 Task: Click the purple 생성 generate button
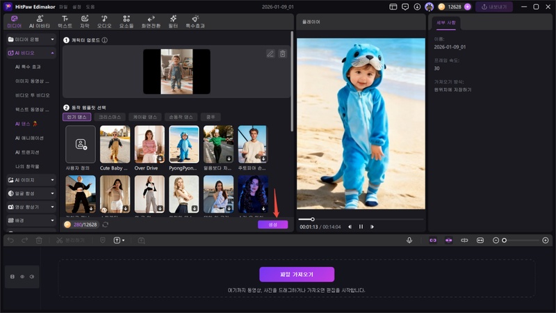click(272, 225)
